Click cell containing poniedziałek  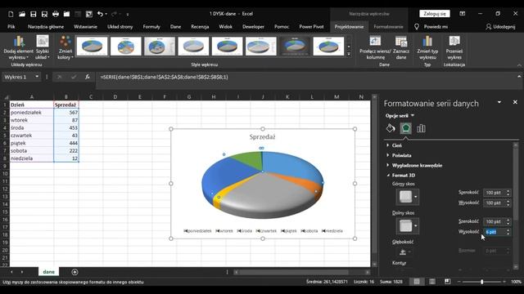click(31, 113)
